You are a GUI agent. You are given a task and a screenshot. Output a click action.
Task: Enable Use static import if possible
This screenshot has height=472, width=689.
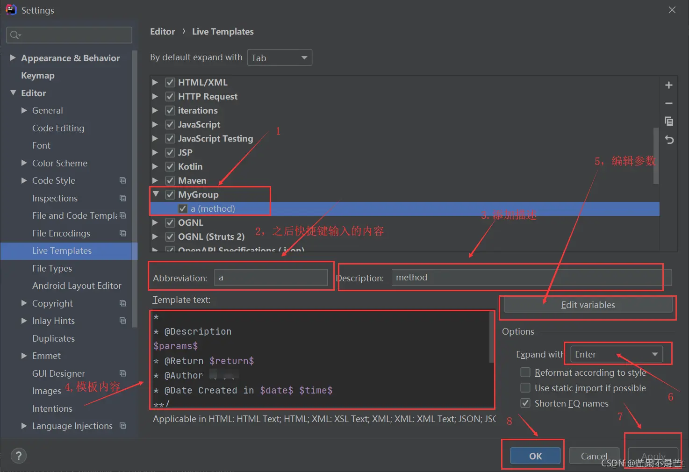coord(525,388)
